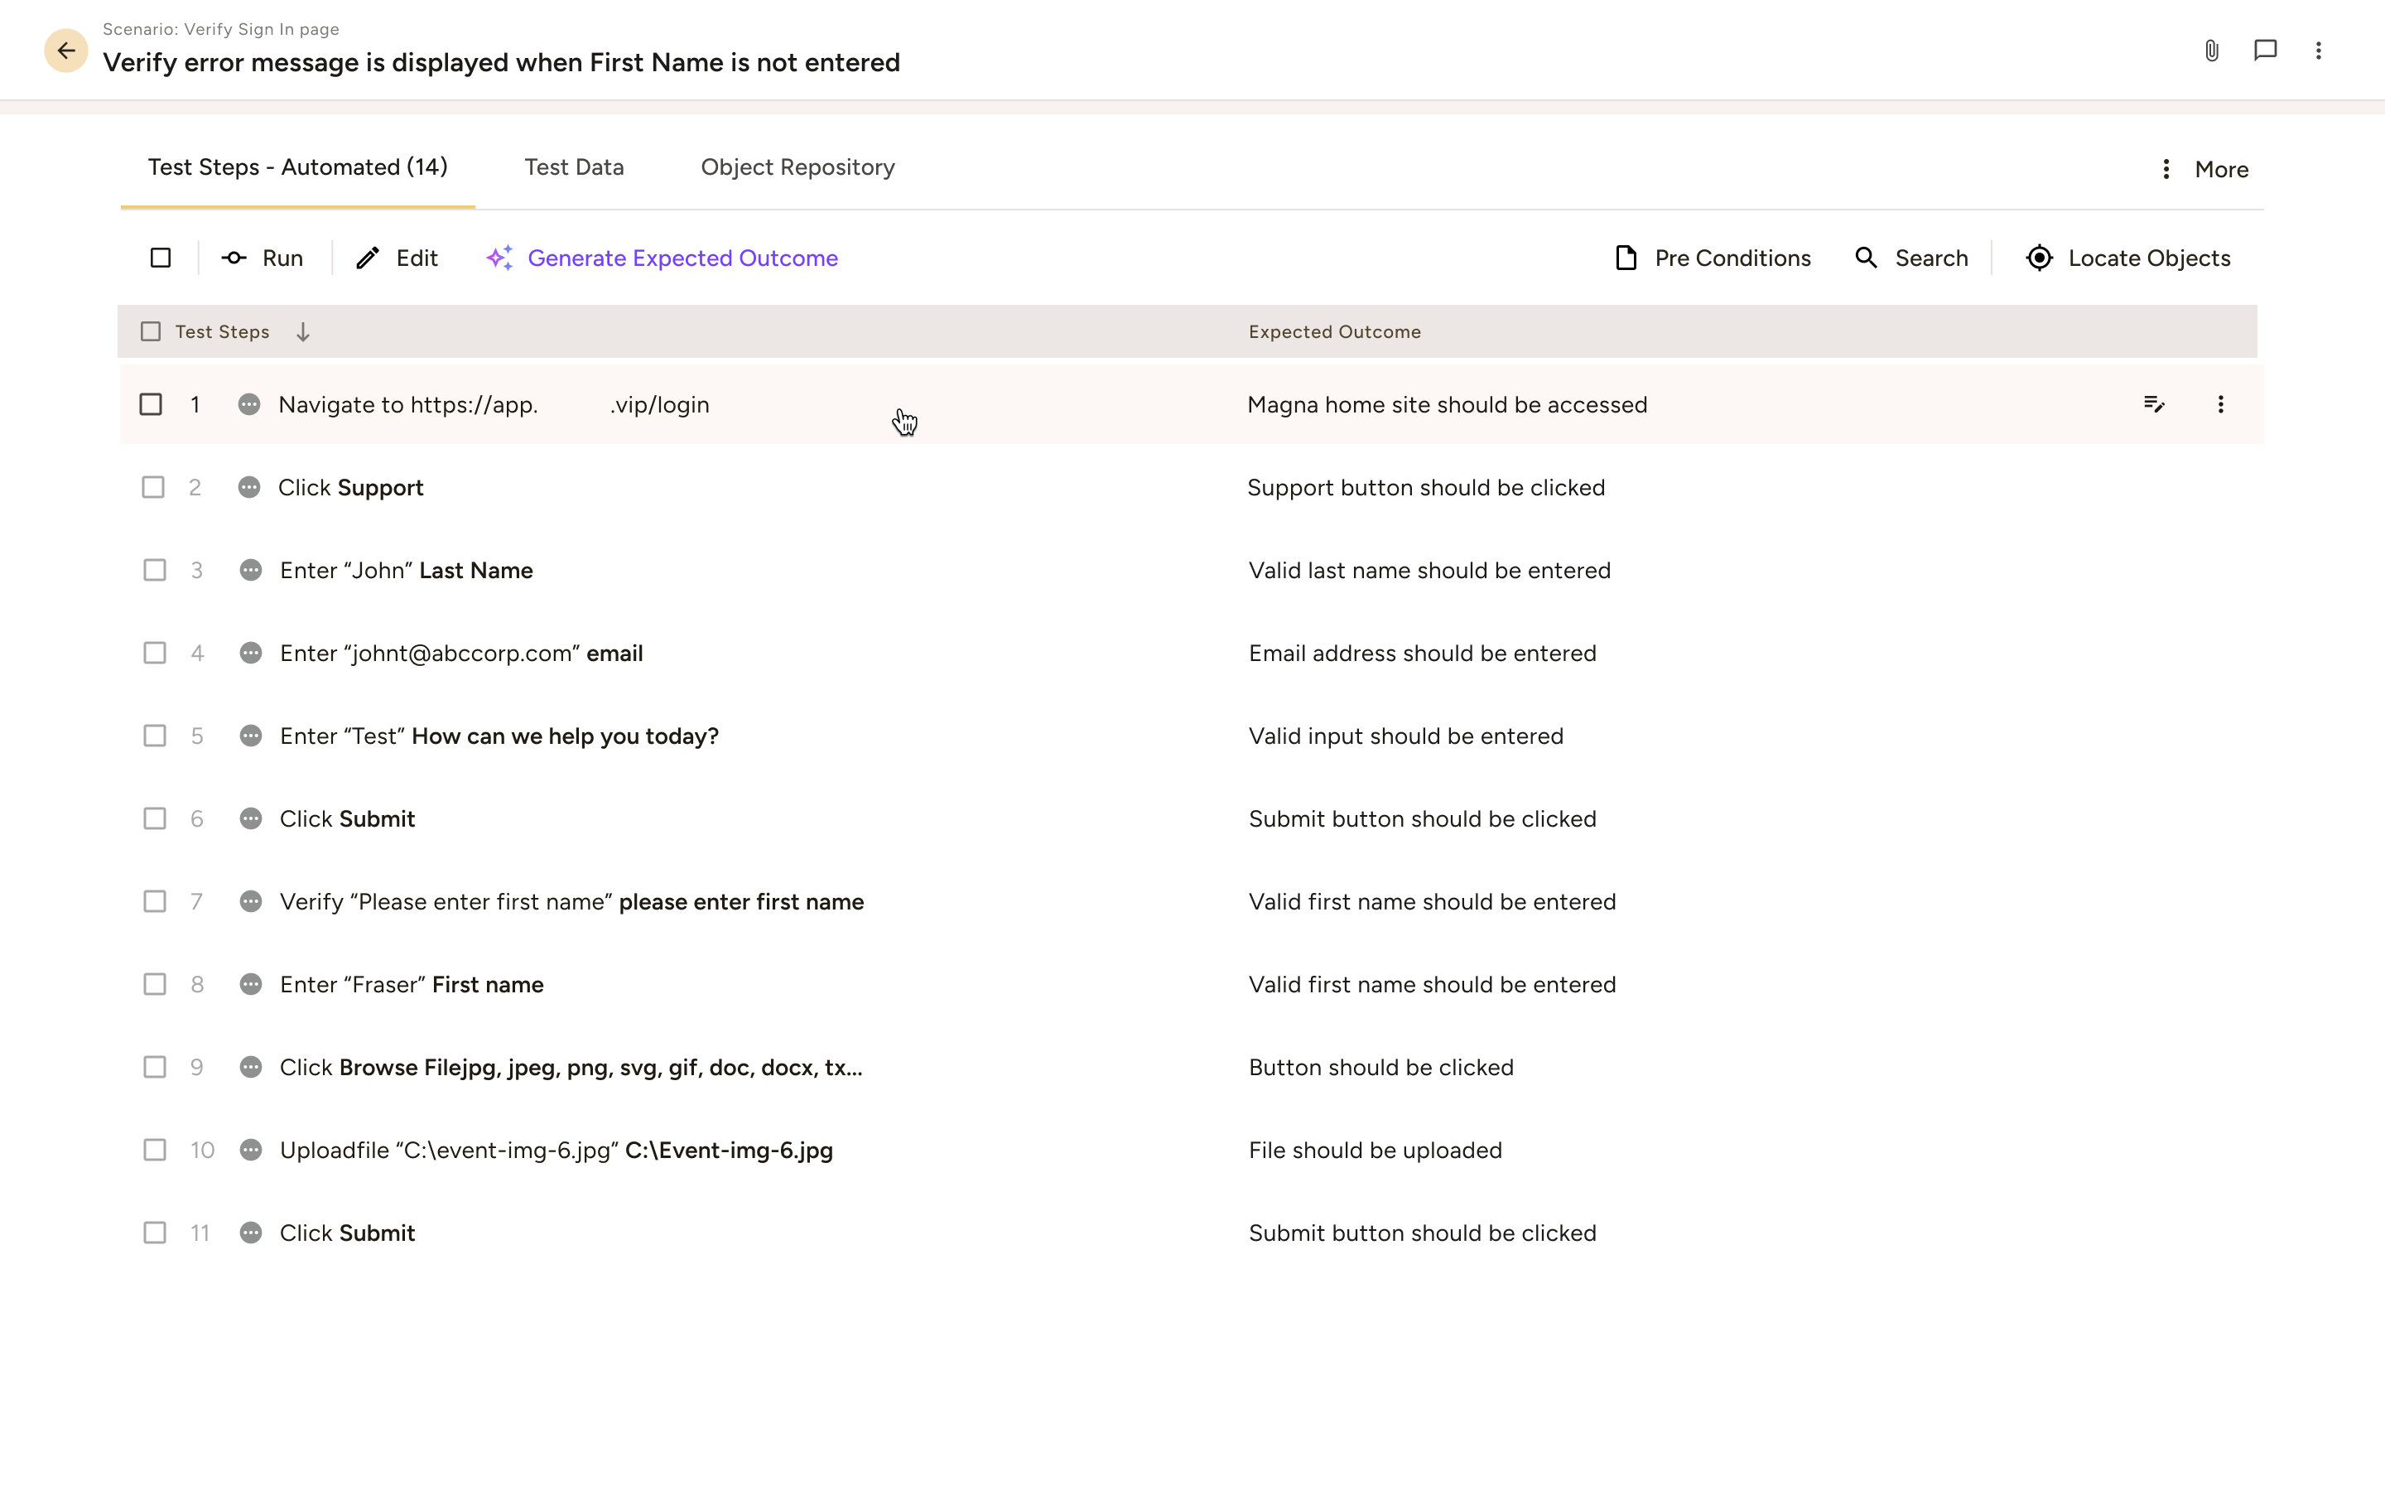Check the checkbox for step 1
This screenshot has width=2385, height=1491.
tap(152, 404)
